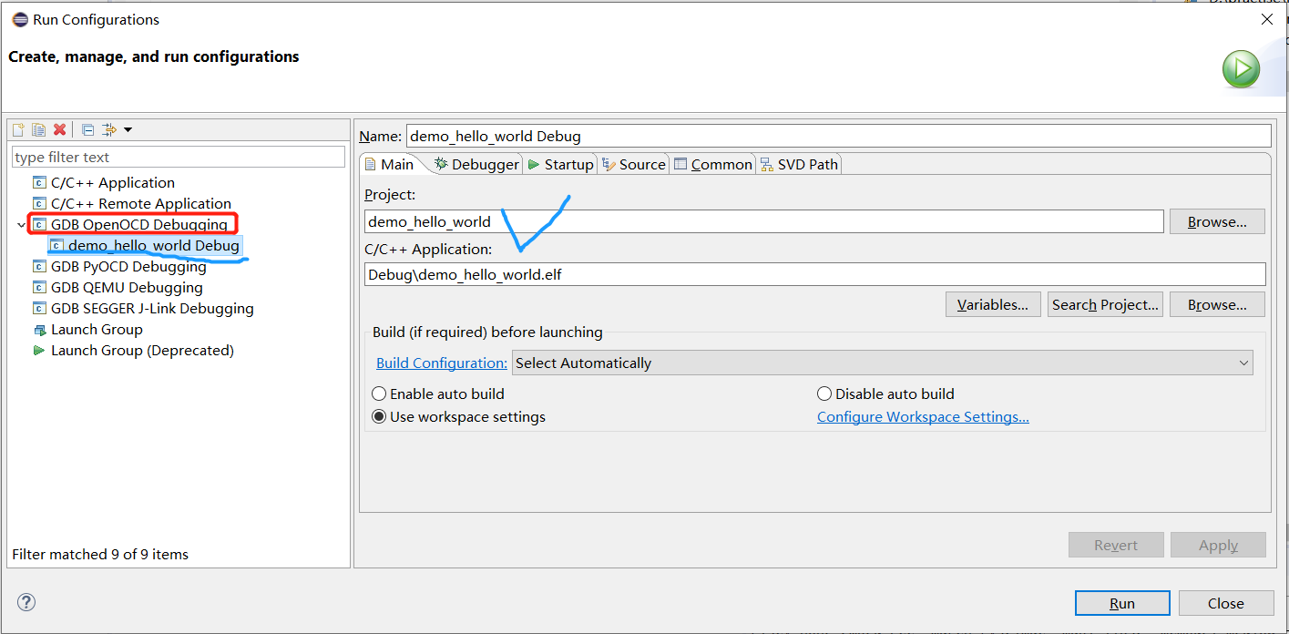
Task: Click the filter launch configurations icon
Action: coord(109,129)
